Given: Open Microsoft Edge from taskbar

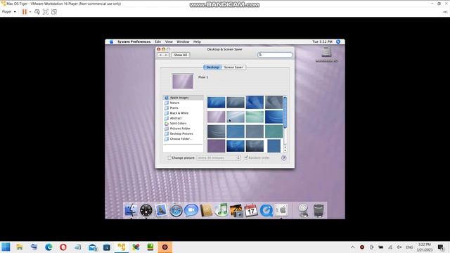Looking at the screenshot, I should coord(49,247).
